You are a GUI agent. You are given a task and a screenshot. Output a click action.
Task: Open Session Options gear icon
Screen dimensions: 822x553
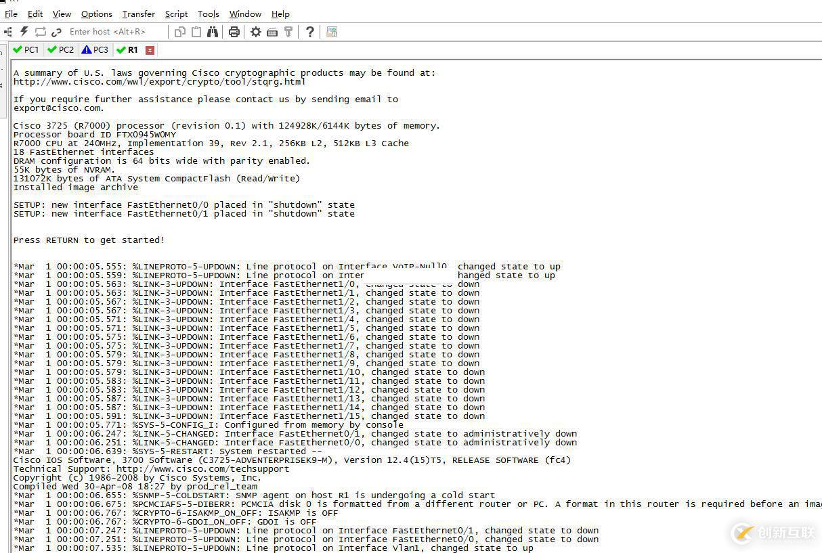click(256, 32)
